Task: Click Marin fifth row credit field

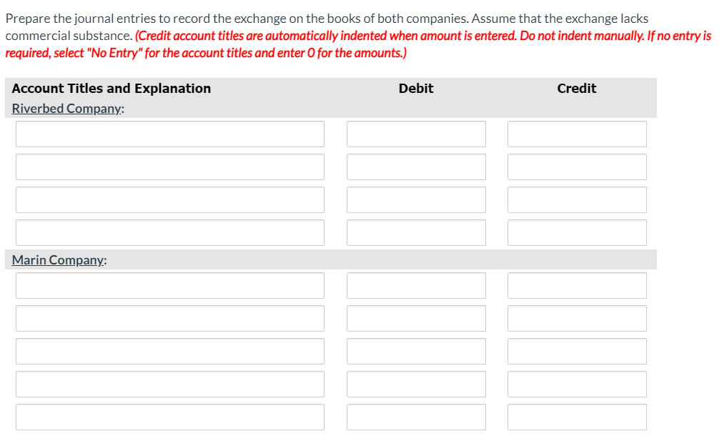Action: tap(577, 417)
